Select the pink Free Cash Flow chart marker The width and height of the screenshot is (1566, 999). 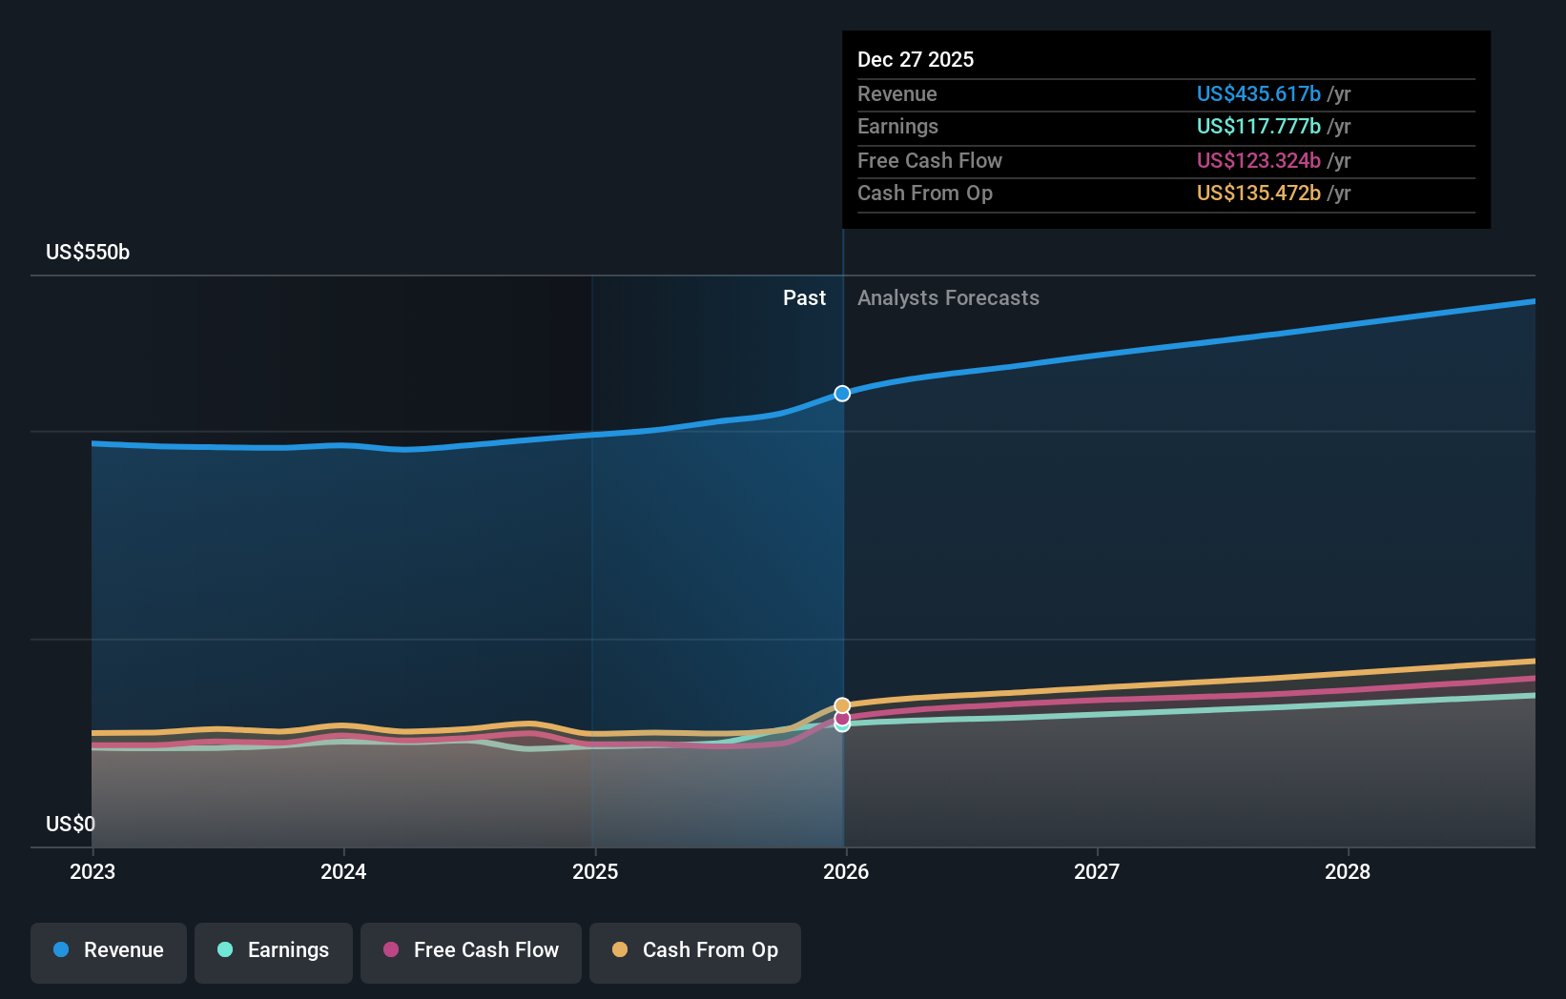(x=842, y=718)
